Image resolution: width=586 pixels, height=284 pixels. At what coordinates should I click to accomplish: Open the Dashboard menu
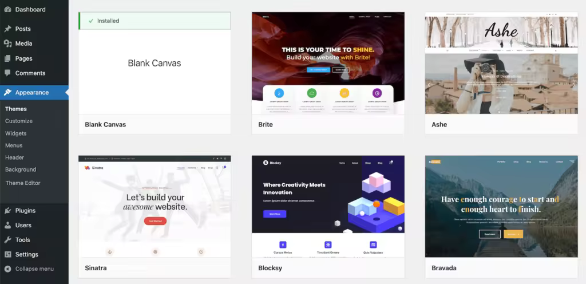[x=34, y=9]
